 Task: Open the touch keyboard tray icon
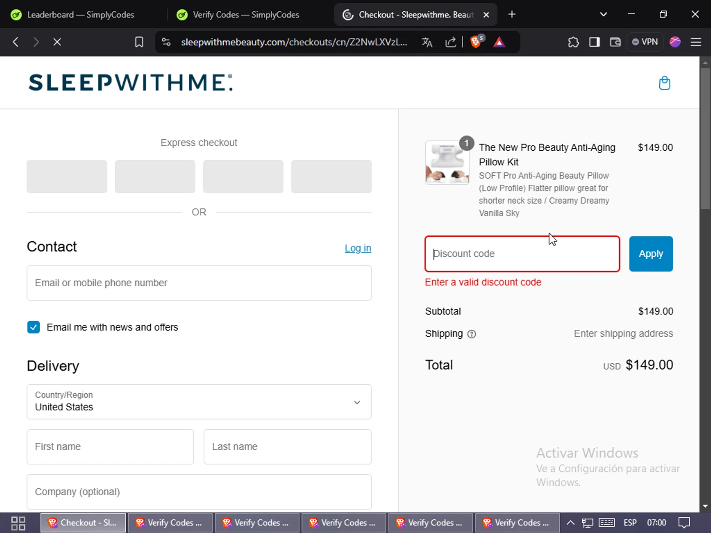click(x=607, y=523)
